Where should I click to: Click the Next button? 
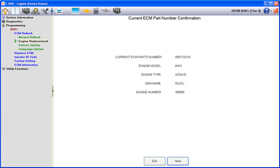point(178,161)
